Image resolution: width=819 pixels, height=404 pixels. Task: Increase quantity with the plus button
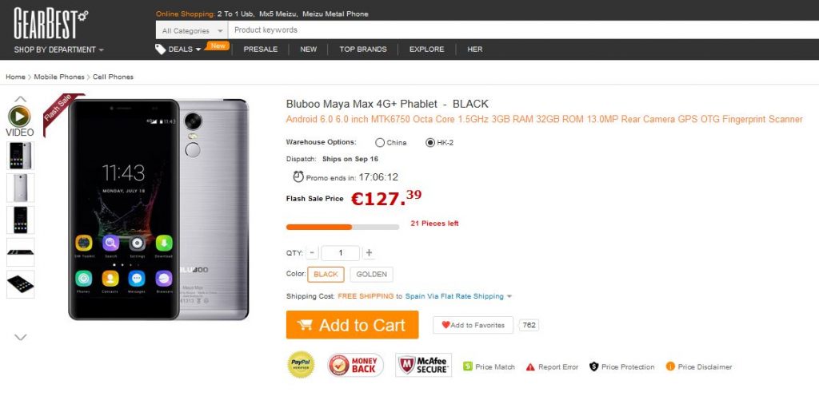[x=369, y=253]
